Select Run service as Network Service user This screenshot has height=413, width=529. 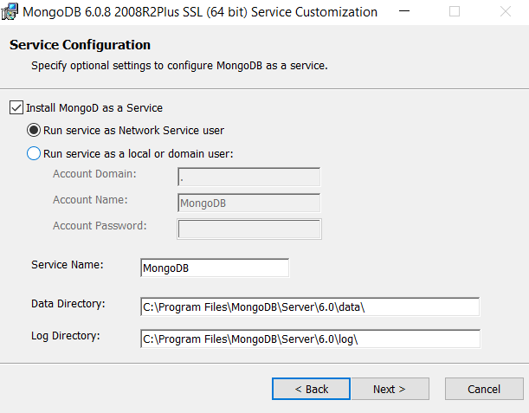(34, 131)
